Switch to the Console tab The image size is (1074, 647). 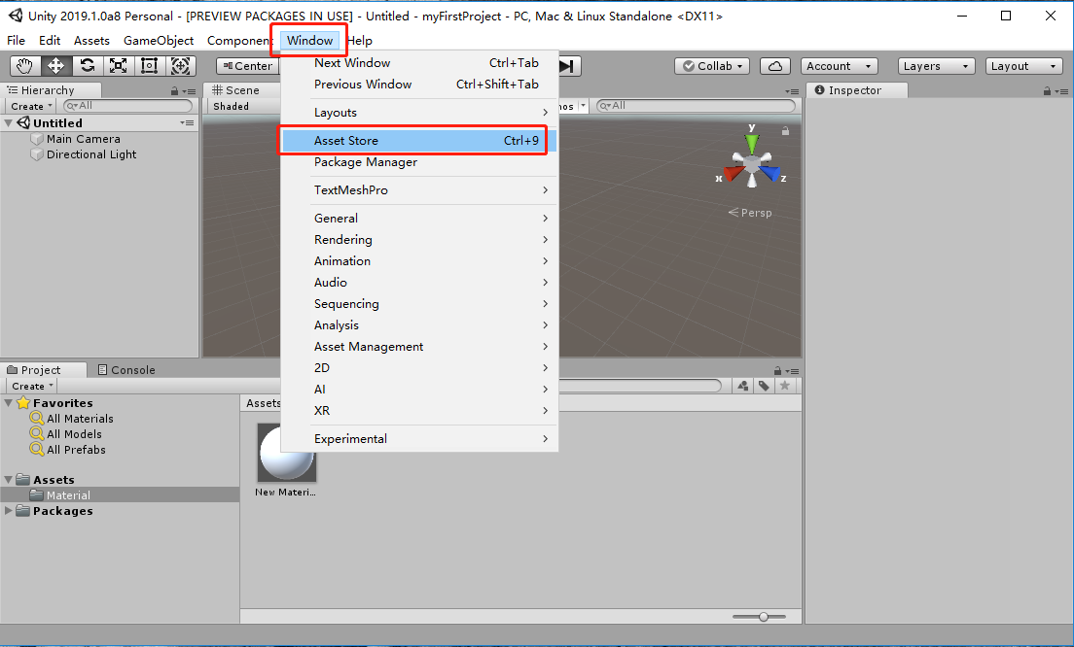pyautogui.click(x=126, y=370)
